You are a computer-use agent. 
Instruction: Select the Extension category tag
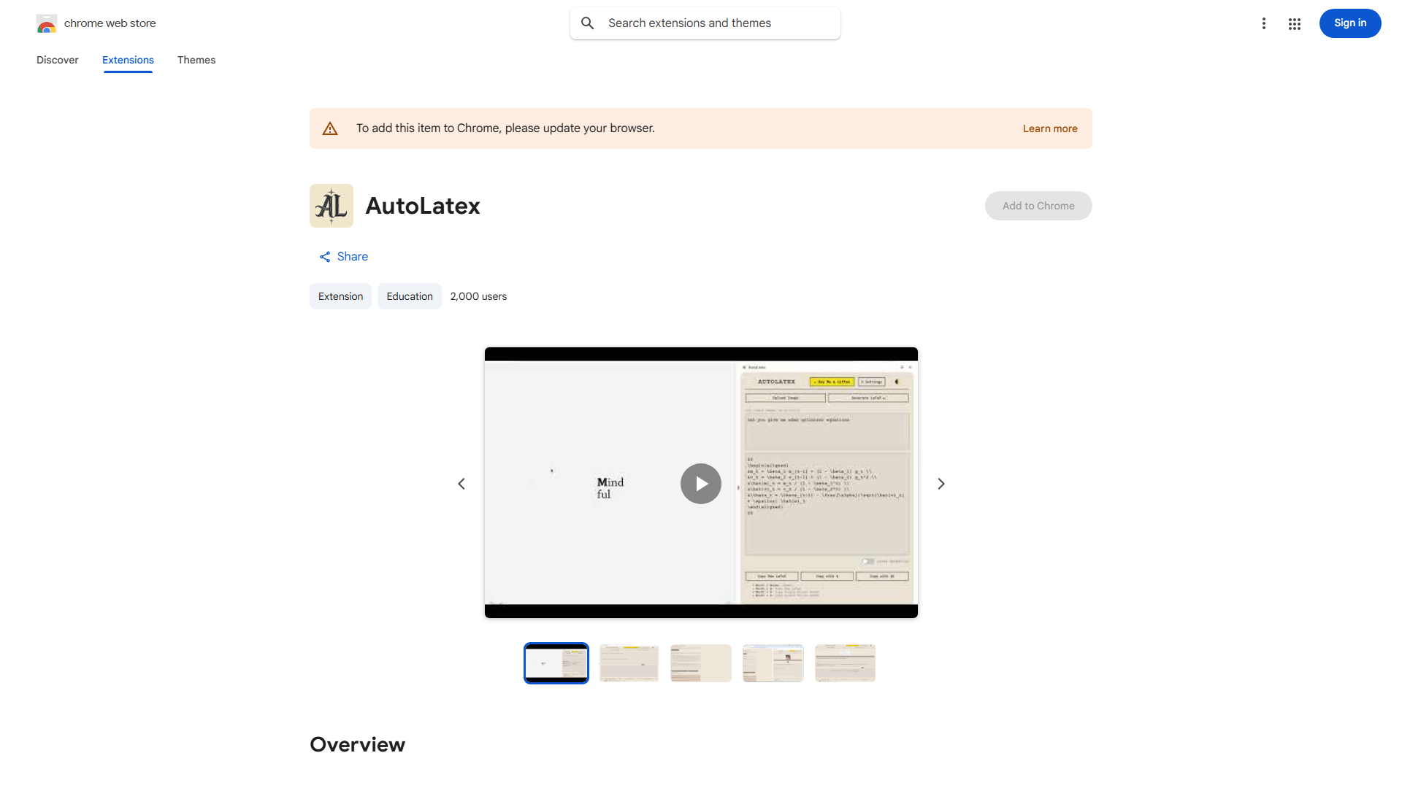point(340,295)
